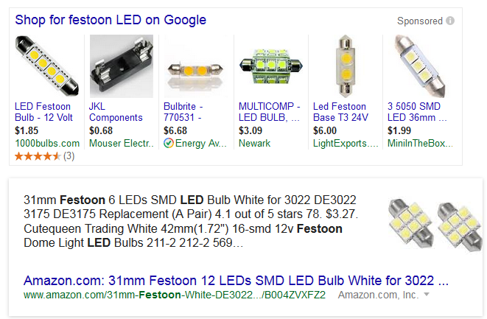This screenshot has height=319, width=487.
Task: Click the Sponsored info icon
Action: click(x=450, y=21)
